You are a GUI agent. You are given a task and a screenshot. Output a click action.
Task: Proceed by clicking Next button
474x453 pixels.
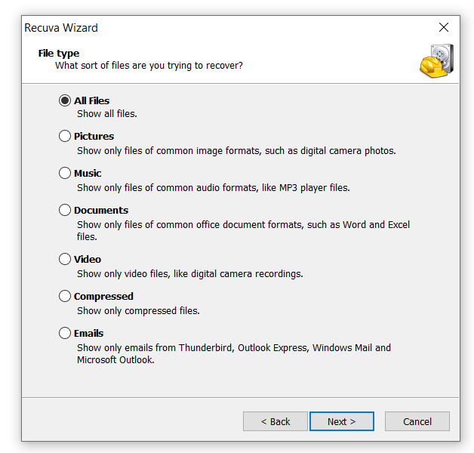[341, 421]
